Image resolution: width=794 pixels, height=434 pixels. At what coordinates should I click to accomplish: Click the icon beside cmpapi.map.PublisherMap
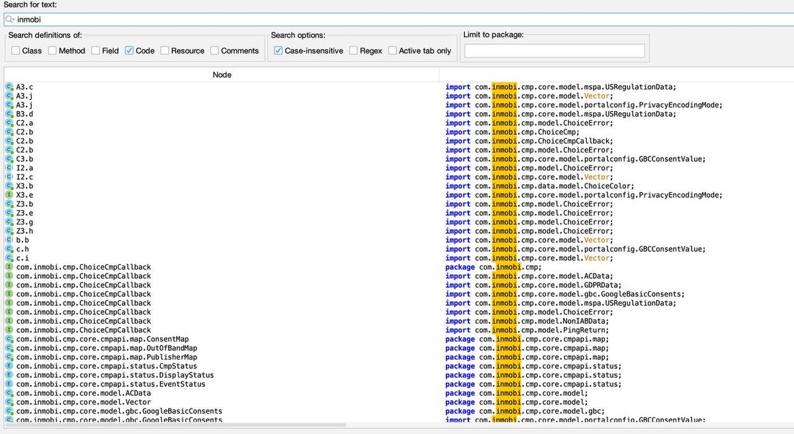[9, 357]
